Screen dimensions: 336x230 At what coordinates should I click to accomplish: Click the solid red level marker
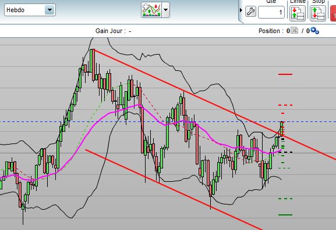[285, 74]
